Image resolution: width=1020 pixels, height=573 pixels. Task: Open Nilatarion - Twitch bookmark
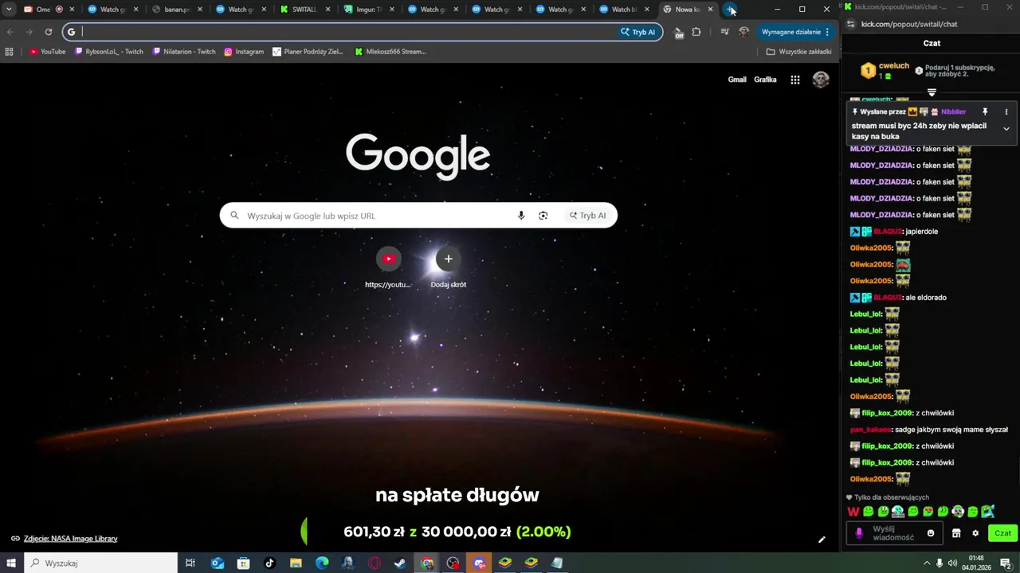pos(183,52)
